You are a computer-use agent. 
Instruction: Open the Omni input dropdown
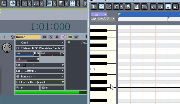[x=40, y=43]
